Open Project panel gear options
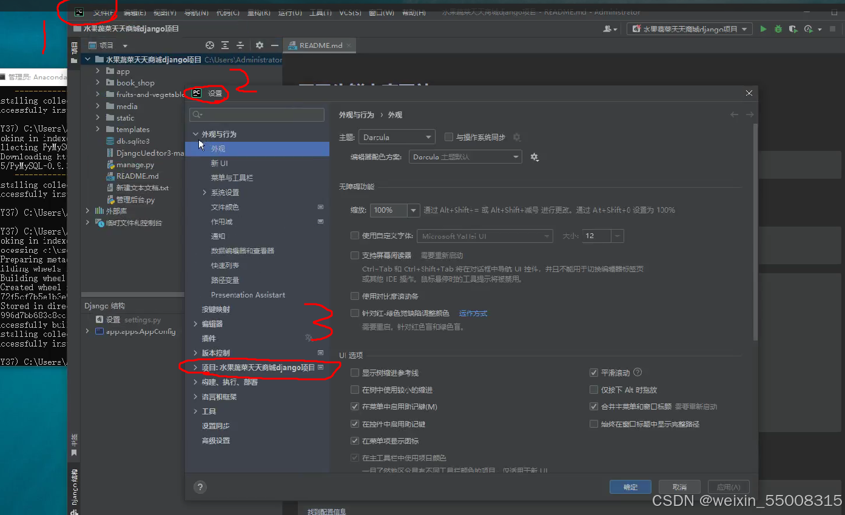Image resolution: width=845 pixels, height=515 pixels. [260, 45]
